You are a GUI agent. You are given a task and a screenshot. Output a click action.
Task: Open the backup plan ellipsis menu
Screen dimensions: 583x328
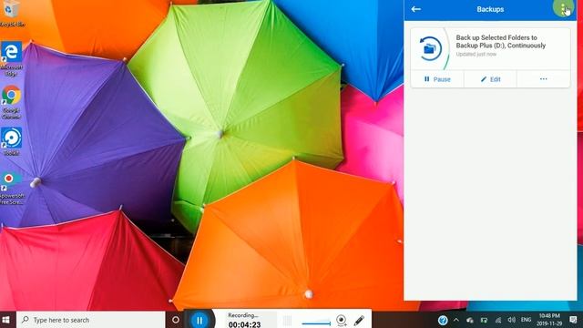pyautogui.click(x=543, y=79)
